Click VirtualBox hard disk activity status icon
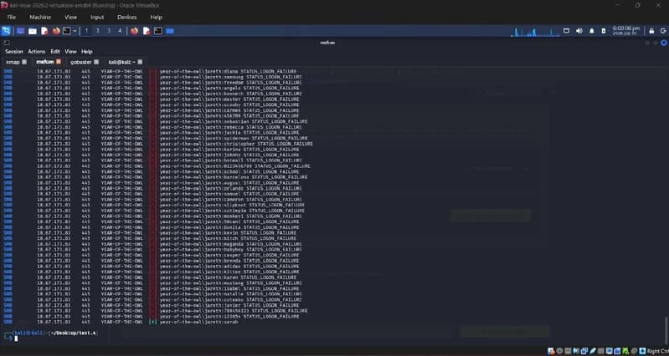Viewport: 669px width, 356px height. (551, 351)
